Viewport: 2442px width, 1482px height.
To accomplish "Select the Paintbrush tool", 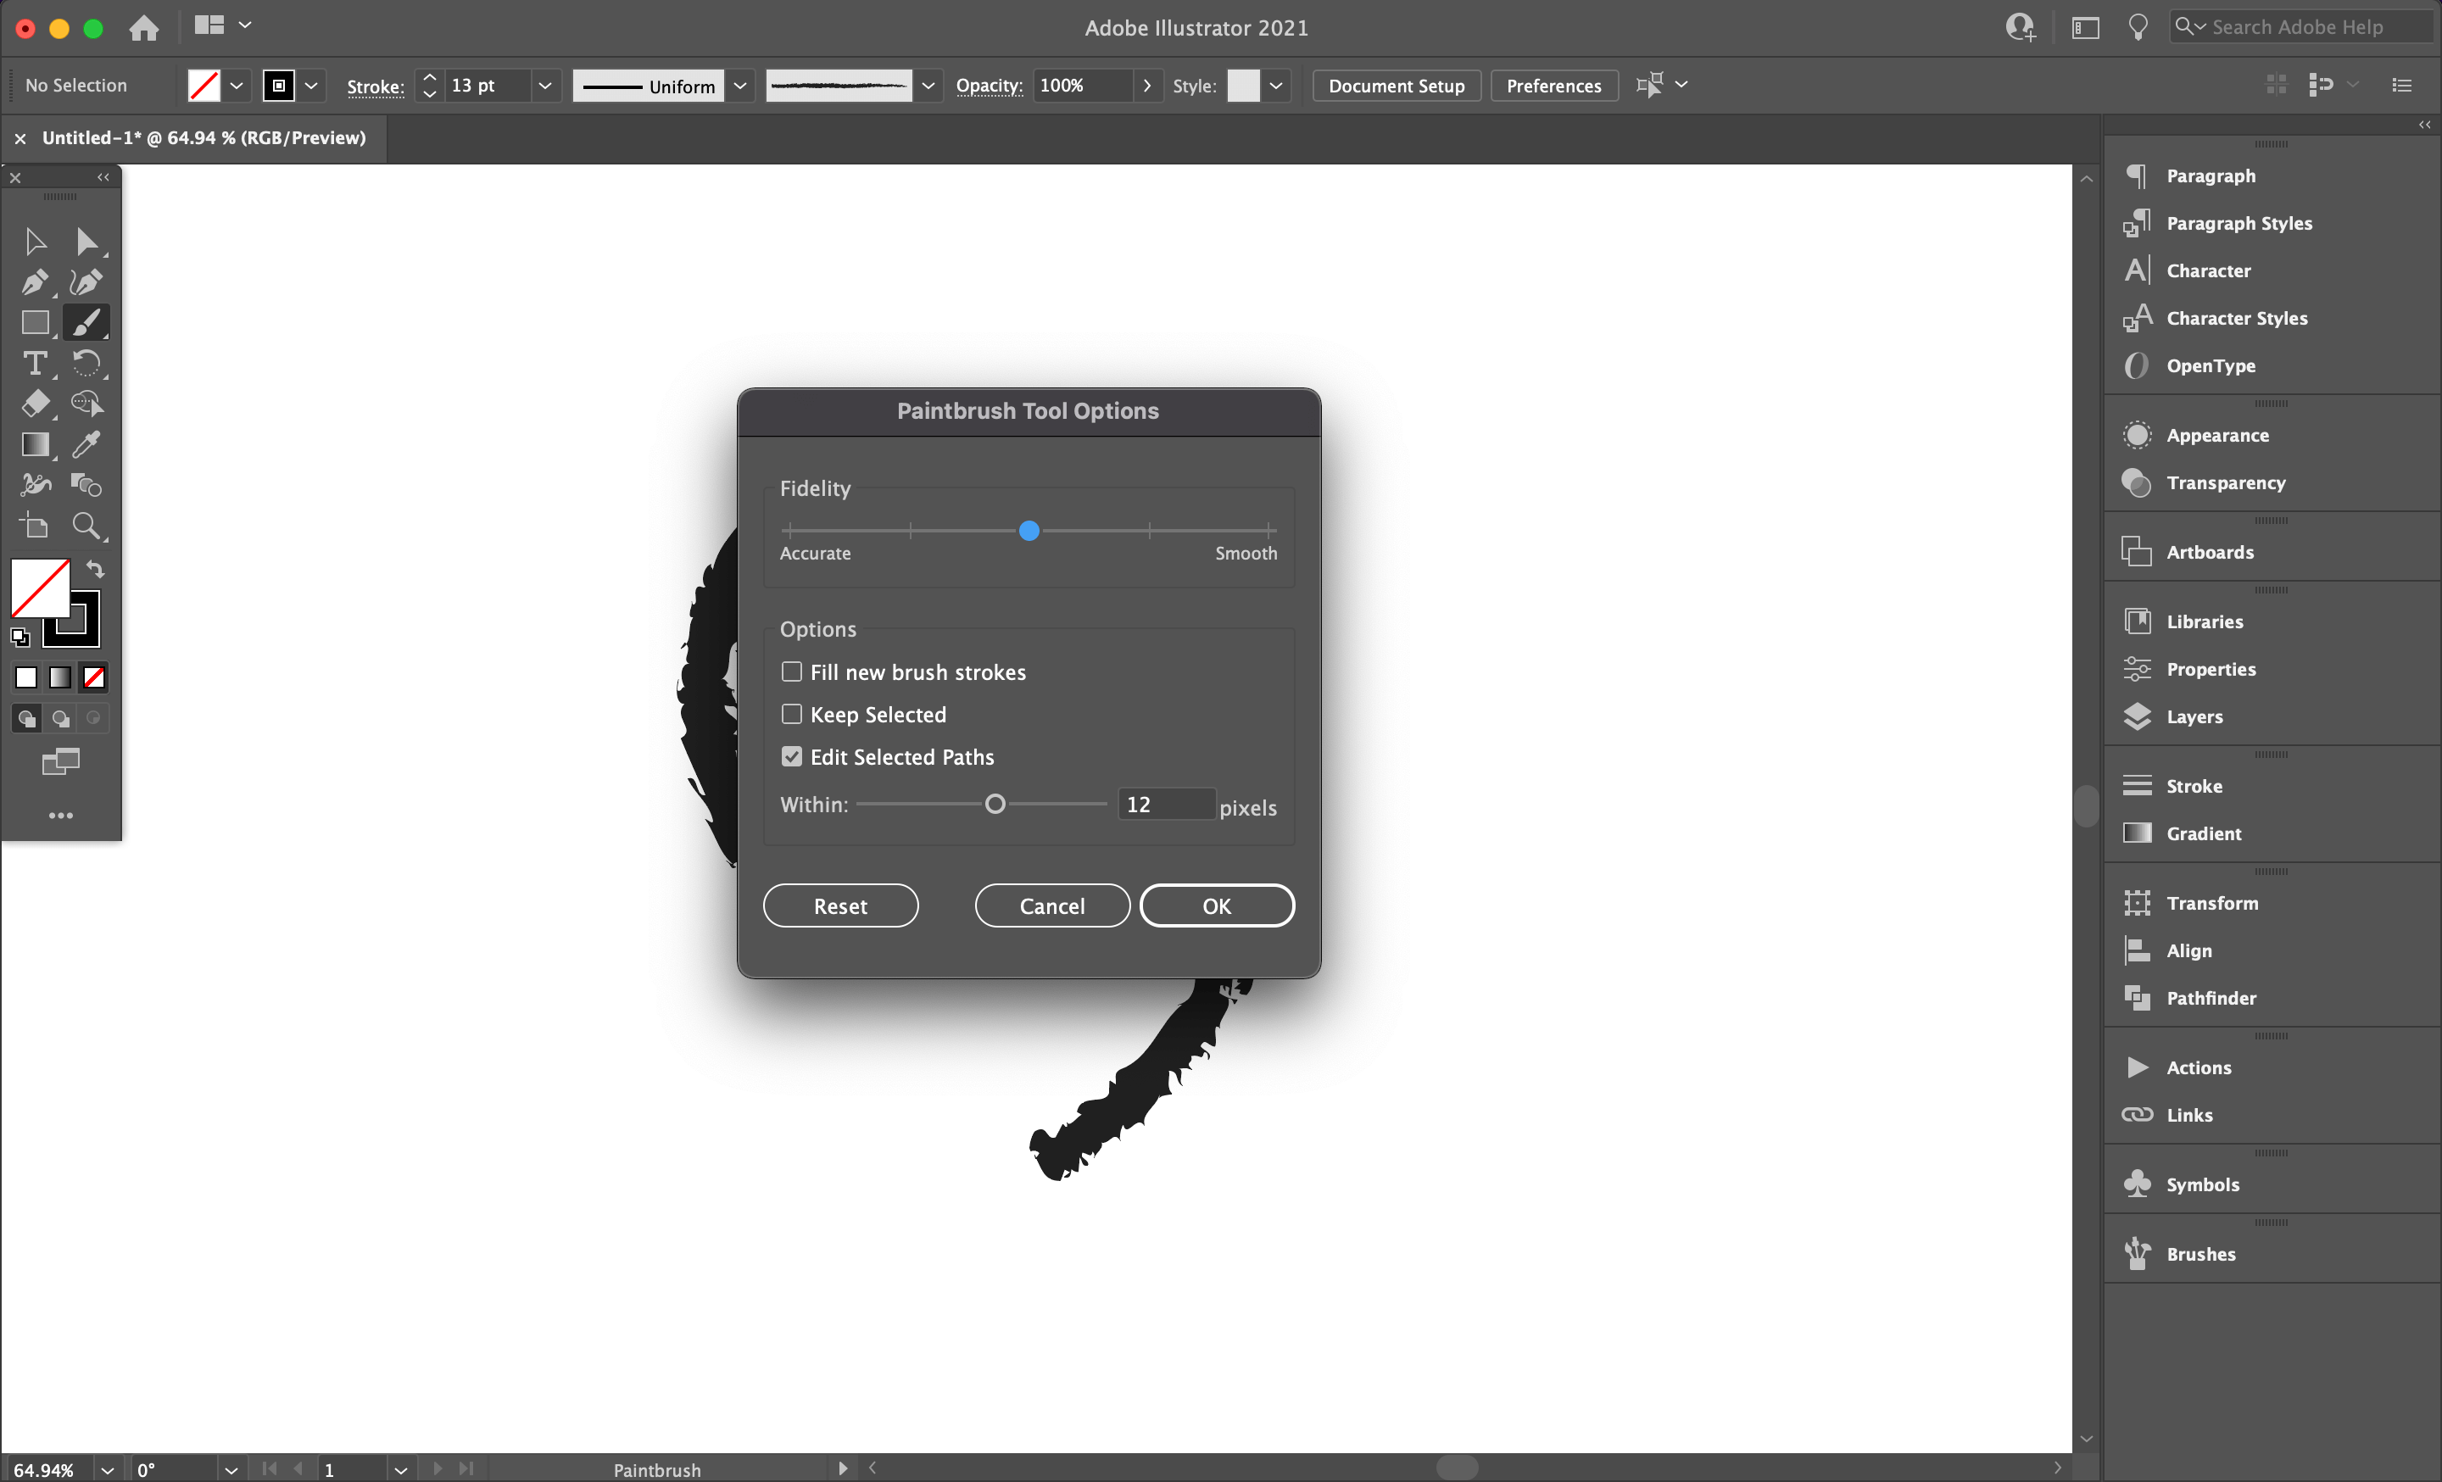I will 86,323.
